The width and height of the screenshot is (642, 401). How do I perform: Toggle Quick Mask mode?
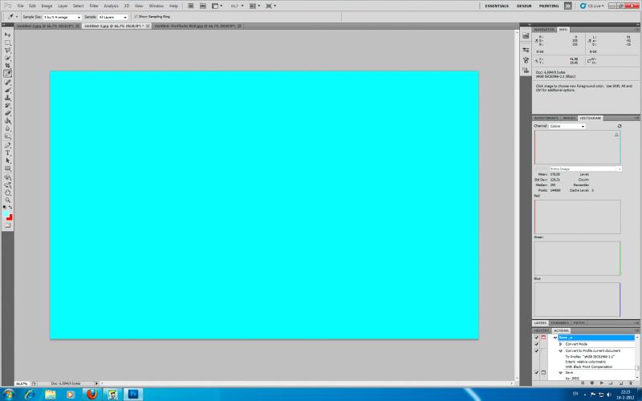click(7, 225)
